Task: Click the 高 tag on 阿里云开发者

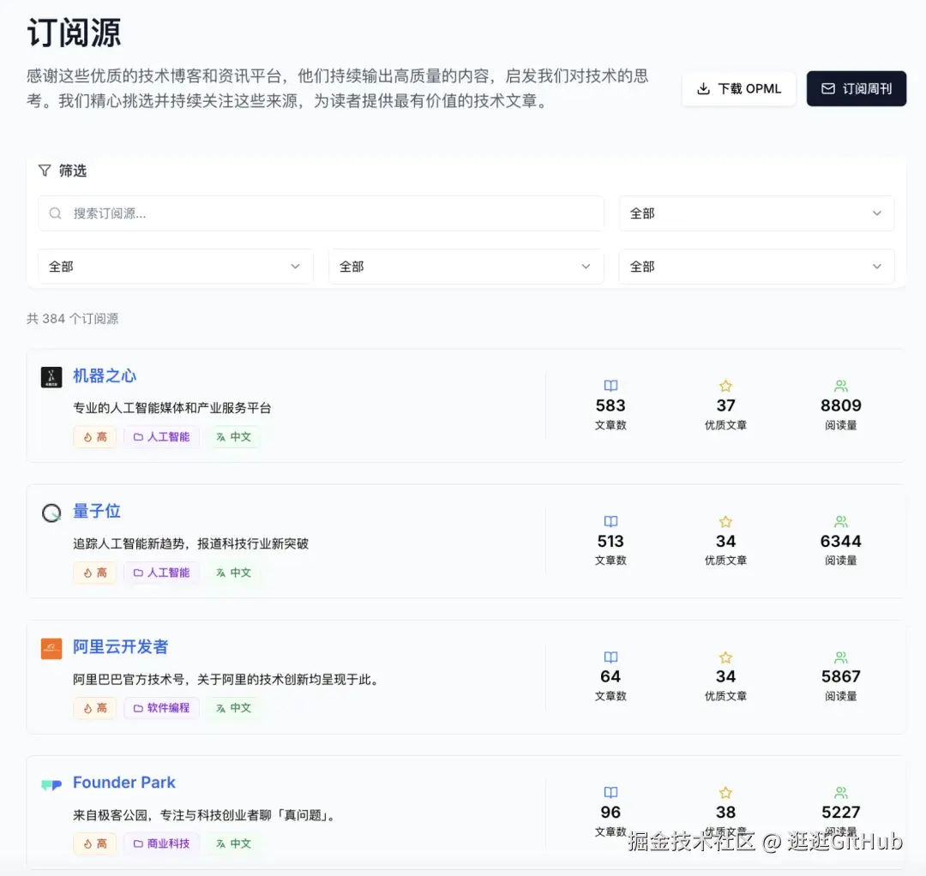Action: (x=95, y=708)
